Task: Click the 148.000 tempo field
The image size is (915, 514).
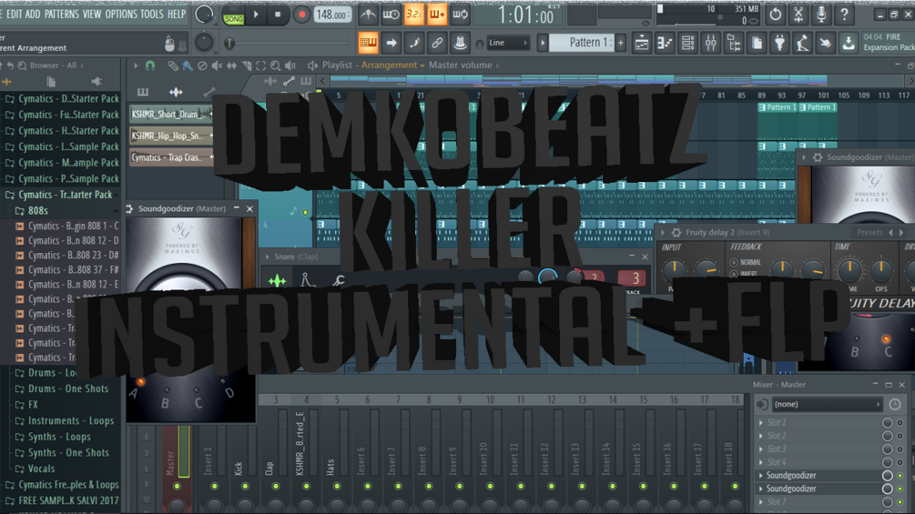Action: 332,15
